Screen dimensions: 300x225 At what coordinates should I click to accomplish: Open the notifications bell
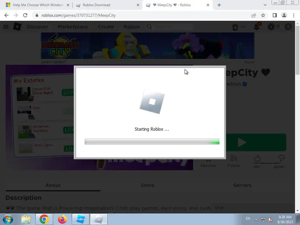coord(257,27)
